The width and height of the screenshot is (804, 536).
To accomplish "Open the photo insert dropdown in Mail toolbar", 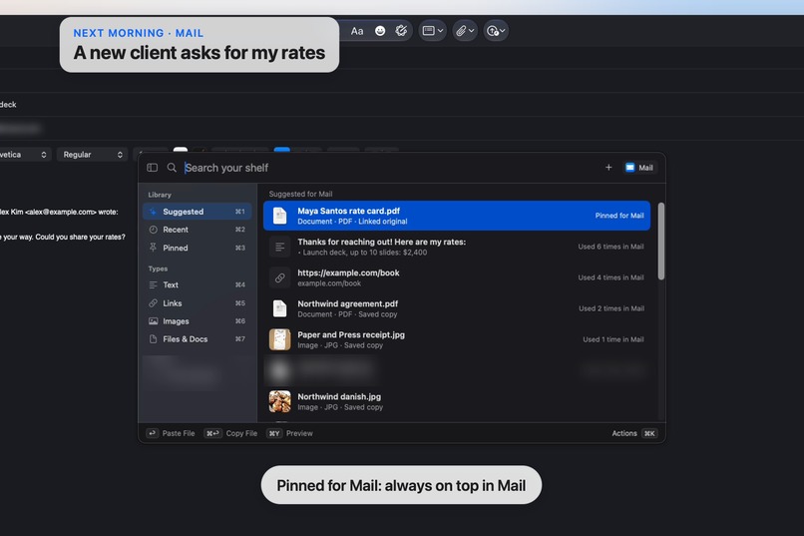I will coord(496,31).
